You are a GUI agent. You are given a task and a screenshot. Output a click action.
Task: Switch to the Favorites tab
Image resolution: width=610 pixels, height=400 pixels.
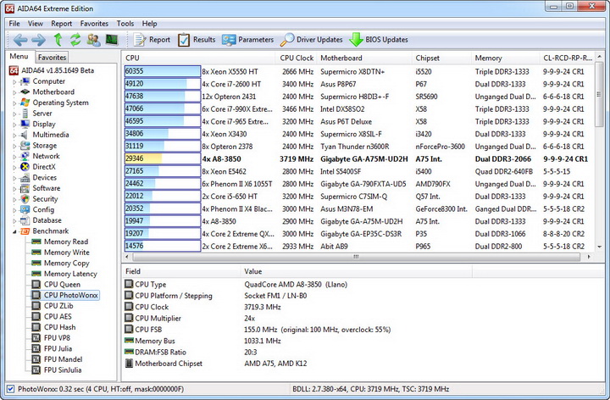(x=52, y=57)
